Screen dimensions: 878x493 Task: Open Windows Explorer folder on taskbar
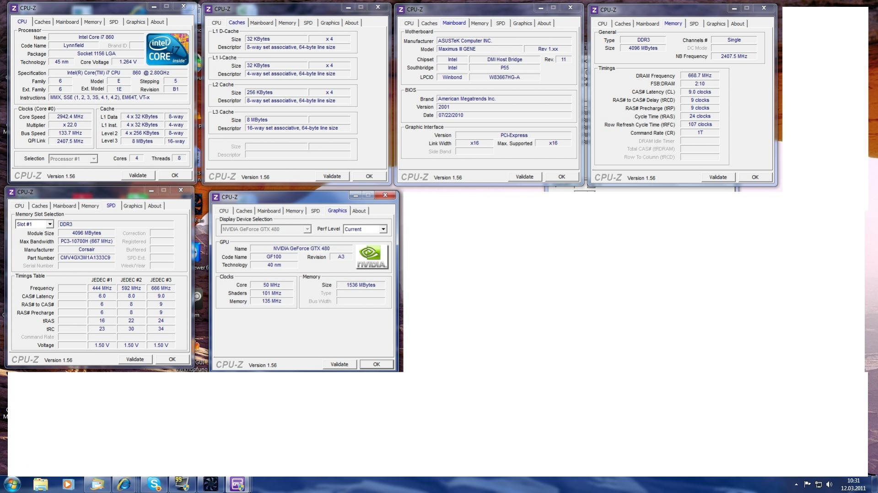40,484
